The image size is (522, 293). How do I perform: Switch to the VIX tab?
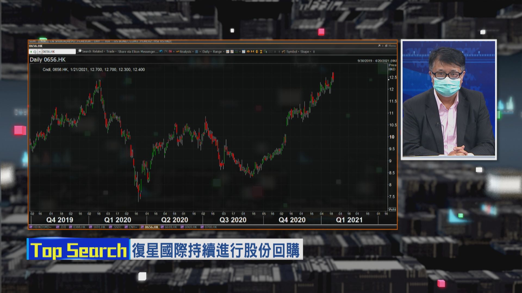coord(107,41)
